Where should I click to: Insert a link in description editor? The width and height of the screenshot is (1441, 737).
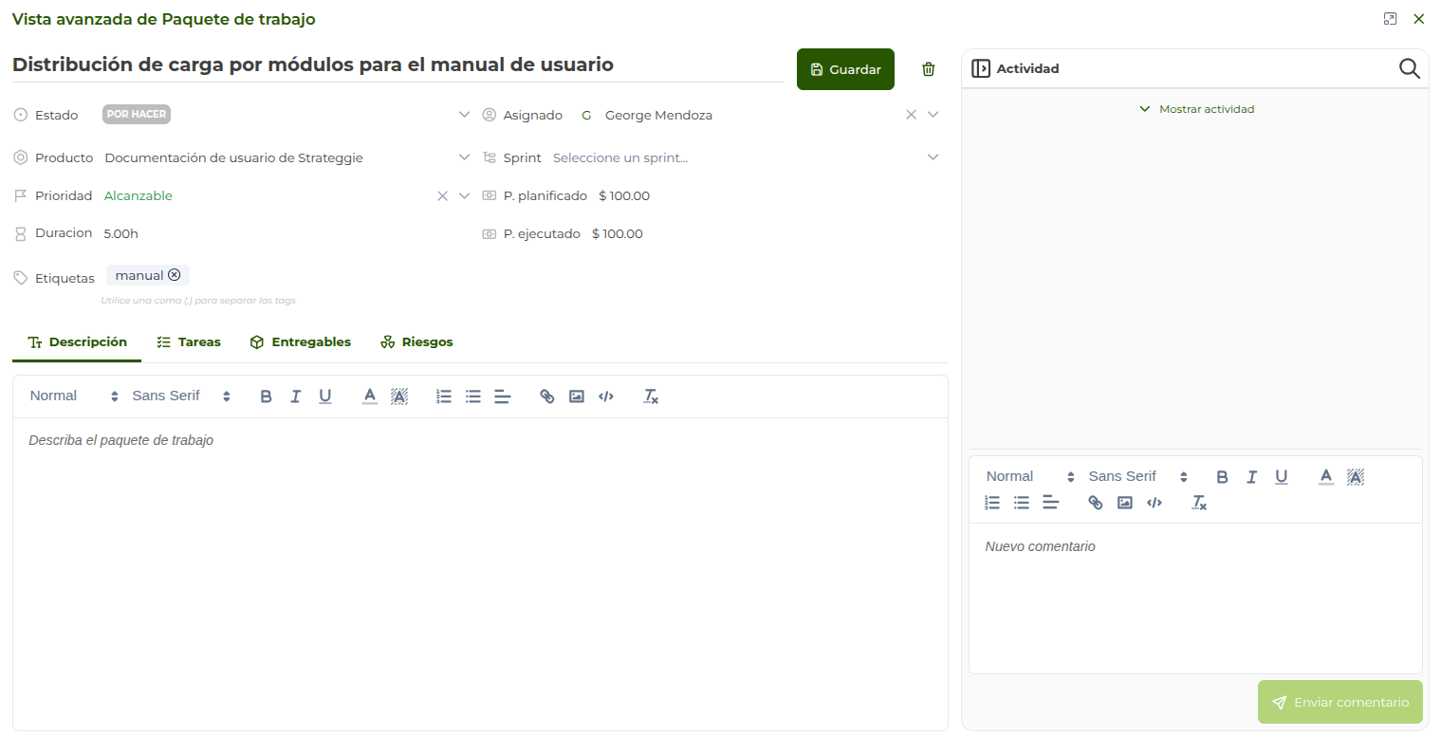point(546,396)
